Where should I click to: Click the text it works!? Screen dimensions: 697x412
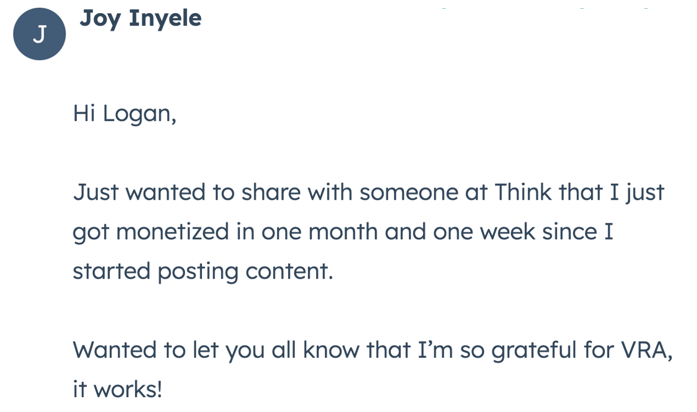click(x=118, y=389)
